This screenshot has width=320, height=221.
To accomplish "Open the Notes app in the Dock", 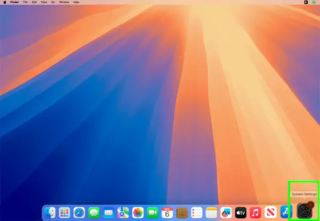I will [x=211, y=212].
